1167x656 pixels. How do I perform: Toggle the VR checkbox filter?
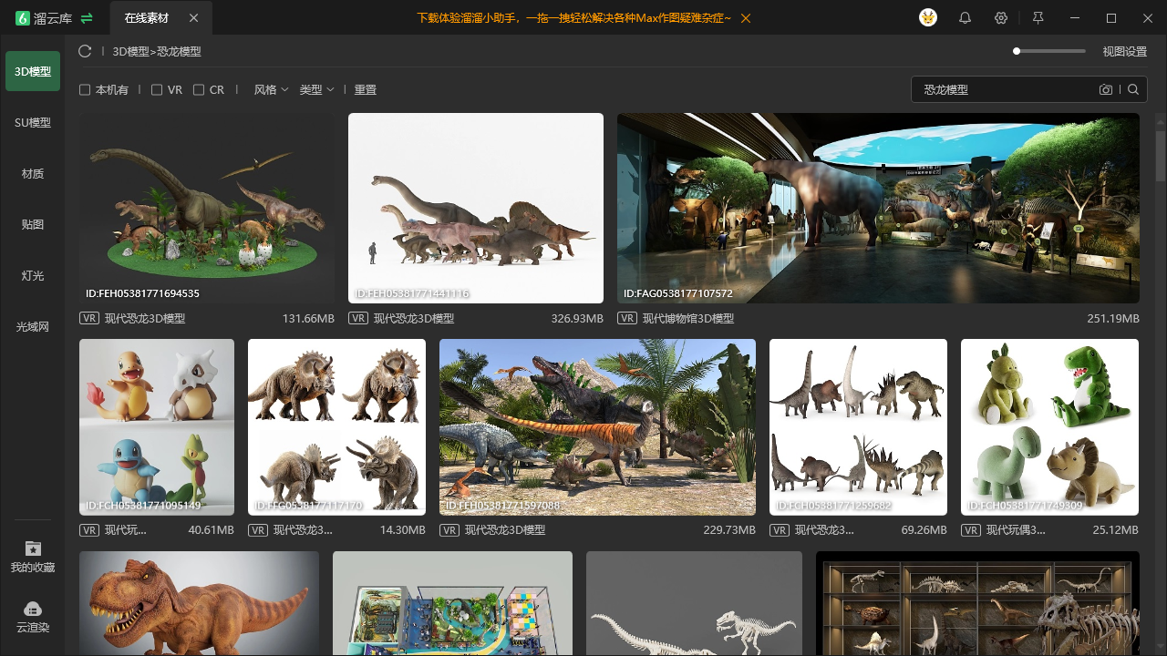coord(157,90)
